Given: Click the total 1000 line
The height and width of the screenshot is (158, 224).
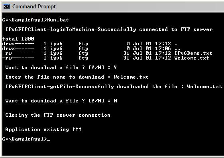Looking at the screenshot, I should (x=18, y=39).
